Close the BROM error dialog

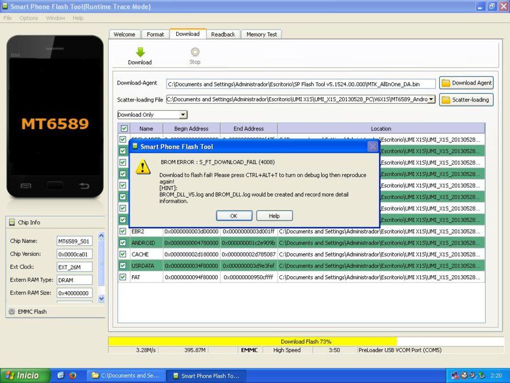coord(372,146)
